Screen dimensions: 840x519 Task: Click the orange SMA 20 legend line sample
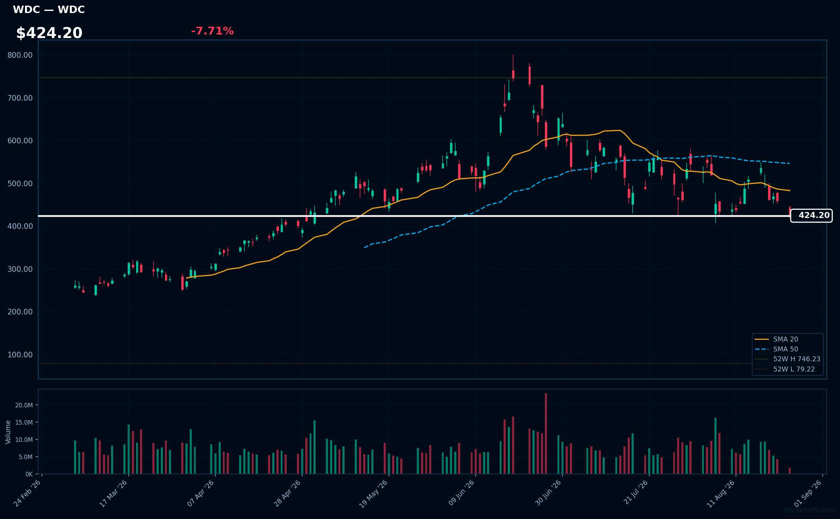point(762,339)
